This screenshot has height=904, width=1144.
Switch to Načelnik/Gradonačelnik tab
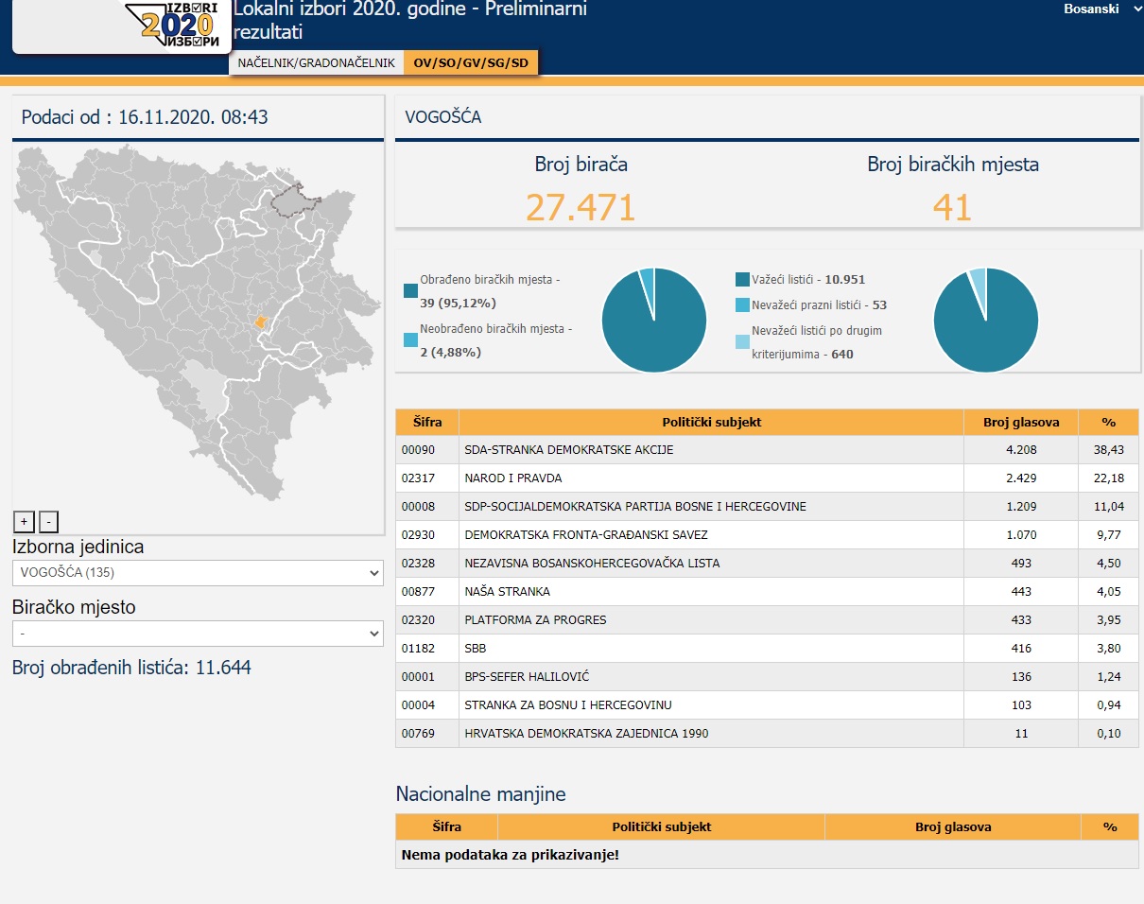pyautogui.click(x=316, y=63)
